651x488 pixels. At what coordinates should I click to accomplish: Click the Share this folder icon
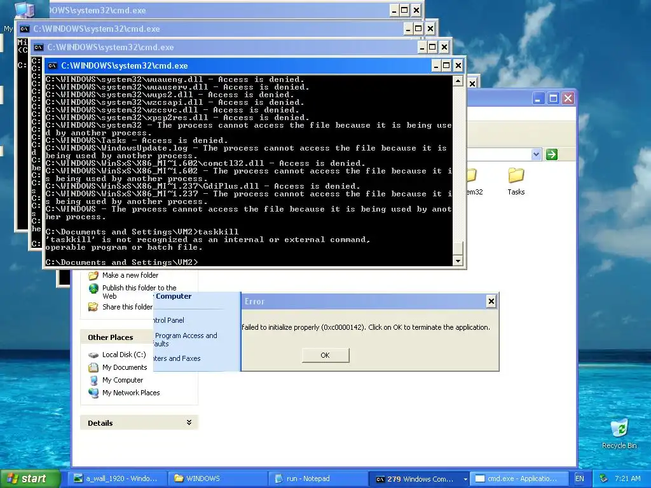[x=93, y=307]
